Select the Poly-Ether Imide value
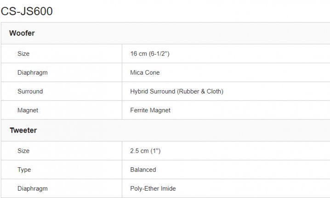Viewport: 330px width, 198px height. (x=153, y=188)
